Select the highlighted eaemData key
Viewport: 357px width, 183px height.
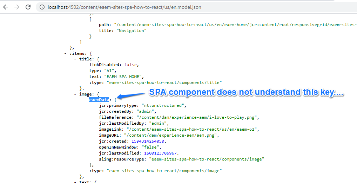click(99, 100)
